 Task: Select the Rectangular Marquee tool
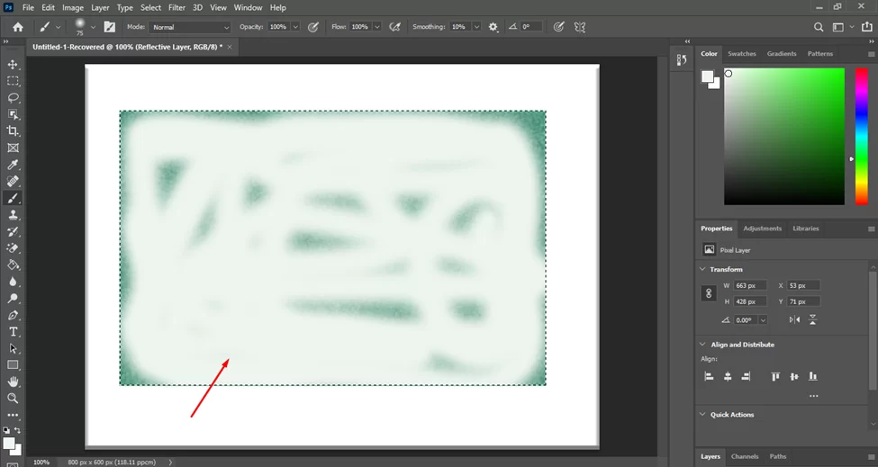click(x=13, y=81)
